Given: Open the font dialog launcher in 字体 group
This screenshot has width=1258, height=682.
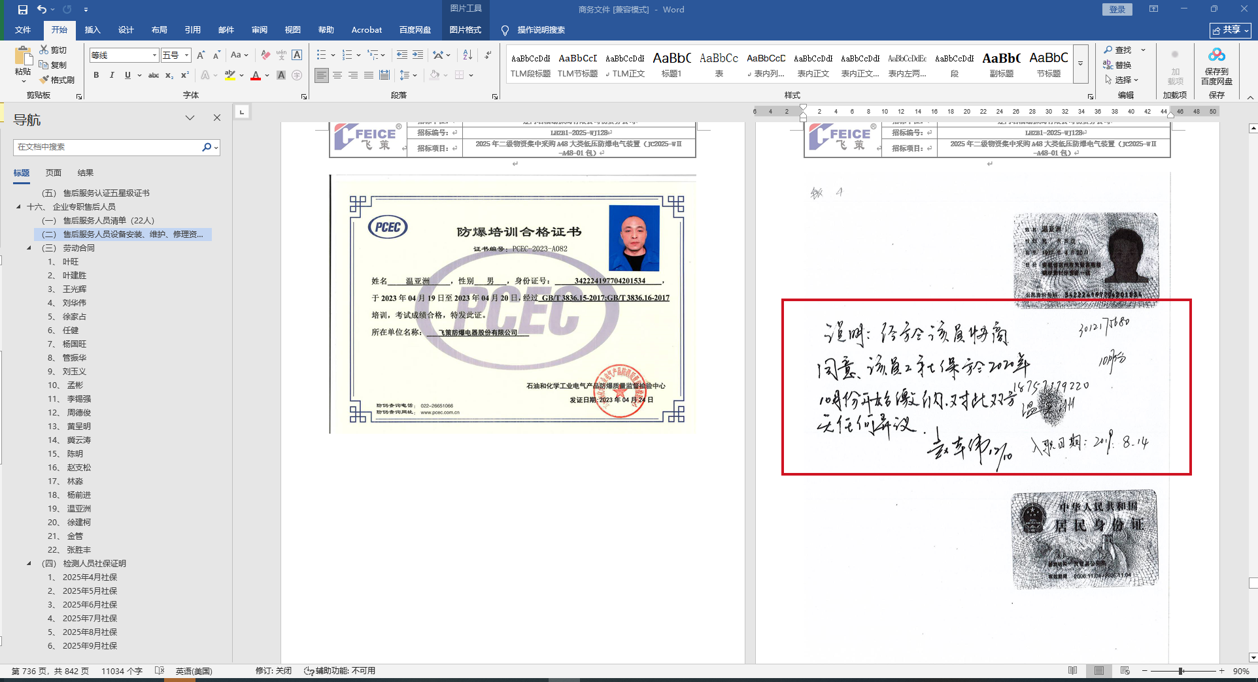Looking at the screenshot, I should tap(304, 97).
